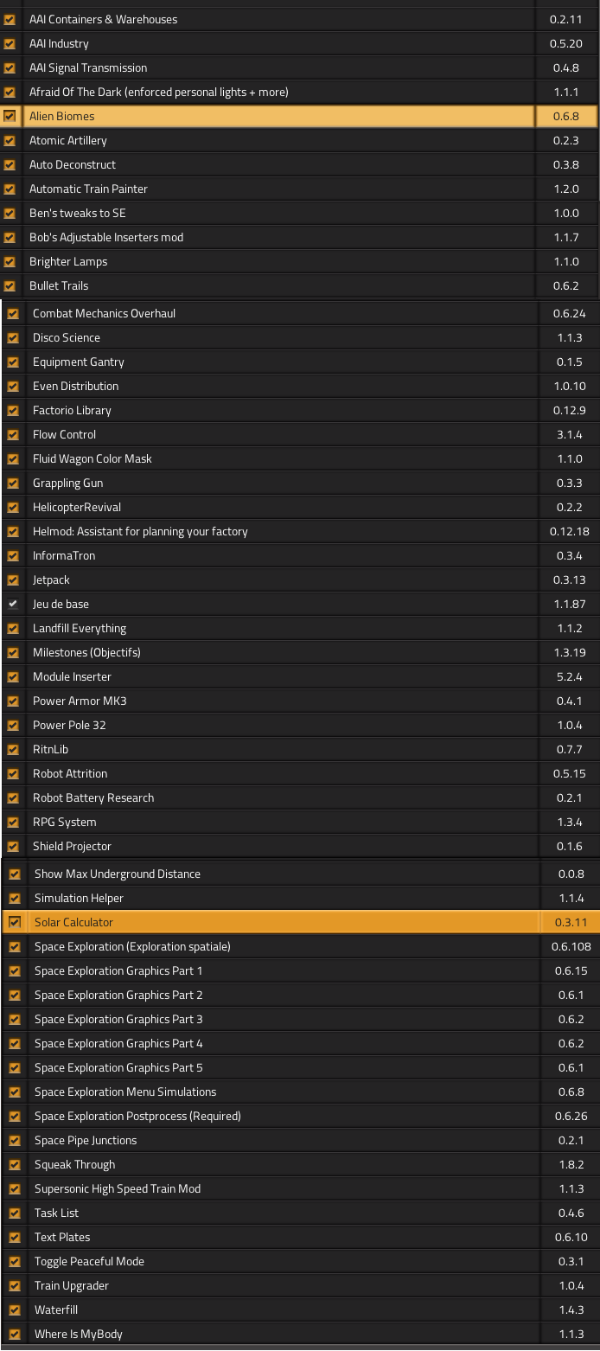This screenshot has width=600, height=1351.
Task: Click version 0.6.108 of Space Exploration
Action: (x=571, y=946)
